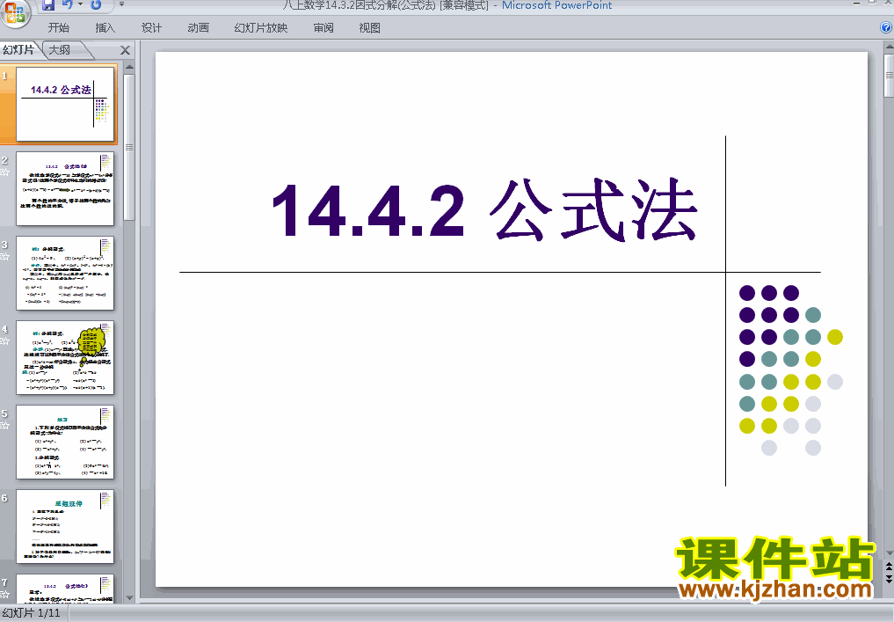Play animations via star icon beside slide 4
The image size is (894, 622).
pyautogui.click(x=5, y=341)
